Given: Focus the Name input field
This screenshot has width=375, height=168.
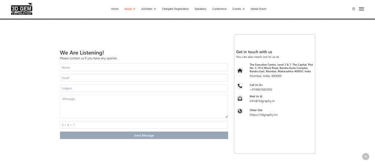Looking at the screenshot, I should [144, 67].
